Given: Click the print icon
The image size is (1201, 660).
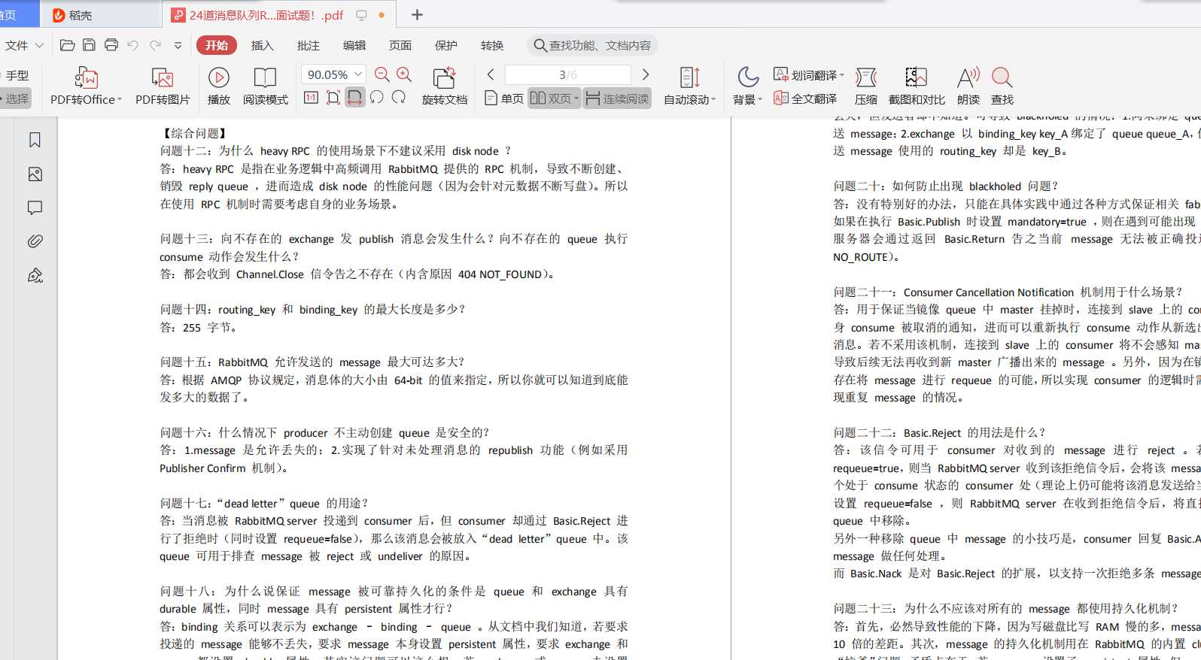Looking at the screenshot, I should (111, 45).
